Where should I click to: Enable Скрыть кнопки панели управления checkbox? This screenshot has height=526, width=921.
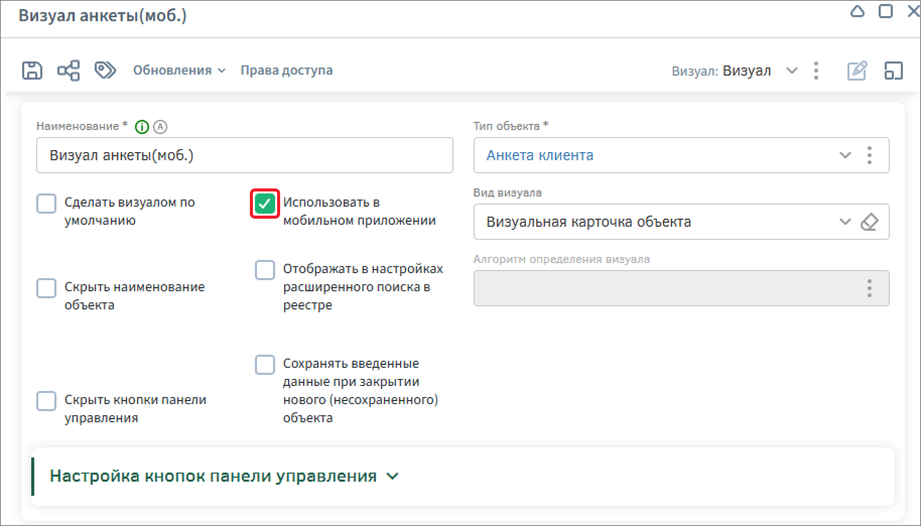click(46, 401)
